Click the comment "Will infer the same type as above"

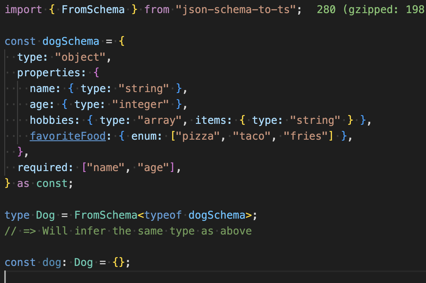point(147,231)
